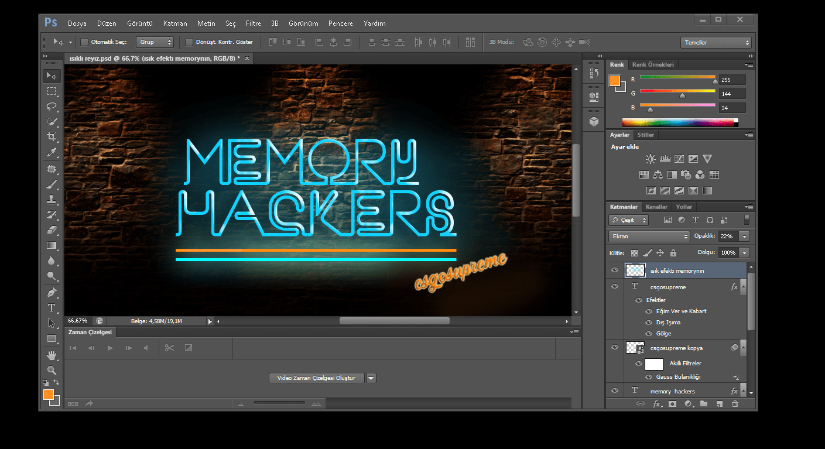This screenshot has width=825, height=449.
Task: Enable Dönüşt. Kontr. Göster checkbox
Action: pyautogui.click(x=189, y=42)
